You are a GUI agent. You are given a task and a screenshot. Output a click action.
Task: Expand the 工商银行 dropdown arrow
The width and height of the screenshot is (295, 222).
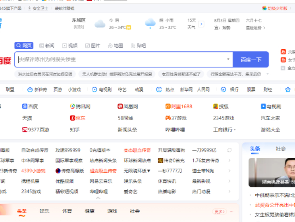tap(235, 130)
